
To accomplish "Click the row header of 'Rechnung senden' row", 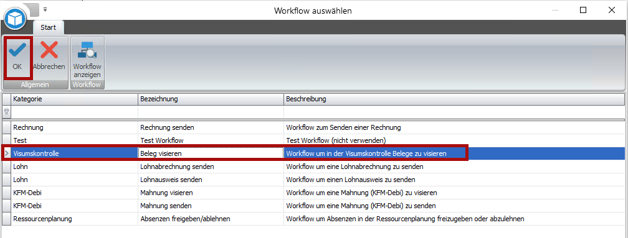I will point(6,127).
